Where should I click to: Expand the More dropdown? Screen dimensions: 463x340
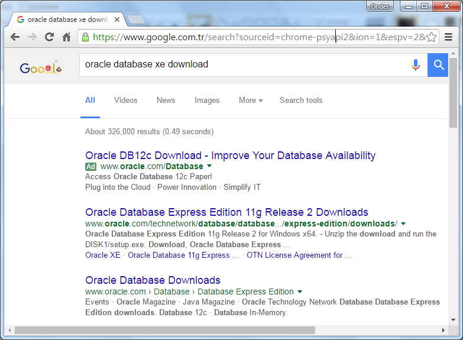point(251,101)
